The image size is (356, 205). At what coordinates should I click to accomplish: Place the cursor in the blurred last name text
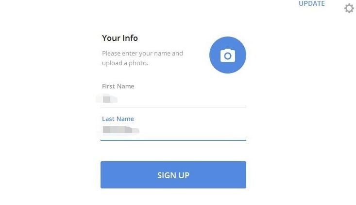120,130
